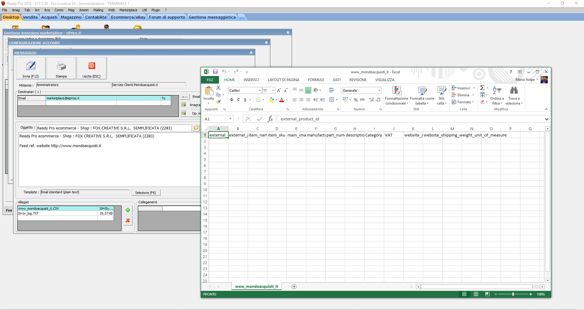The height and width of the screenshot is (310, 584).
Task: Add a new sheet with plus icon
Action: pyautogui.click(x=294, y=287)
